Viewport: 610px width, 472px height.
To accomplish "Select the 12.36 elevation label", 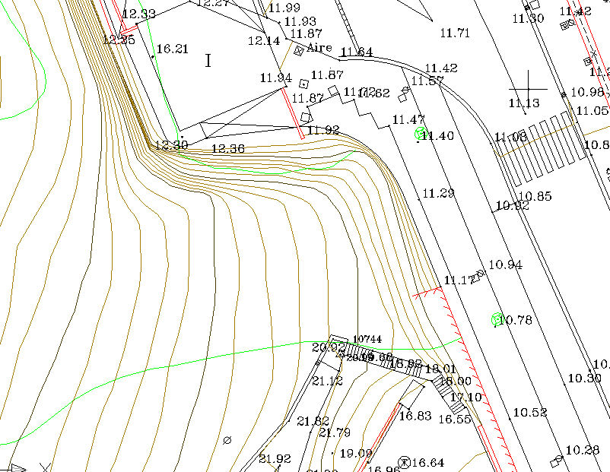I will 227,149.
